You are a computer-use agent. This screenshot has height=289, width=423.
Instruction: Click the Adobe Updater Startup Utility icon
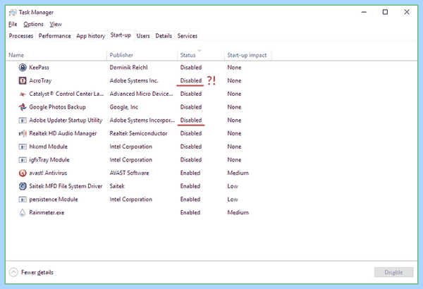click(23, 120)
